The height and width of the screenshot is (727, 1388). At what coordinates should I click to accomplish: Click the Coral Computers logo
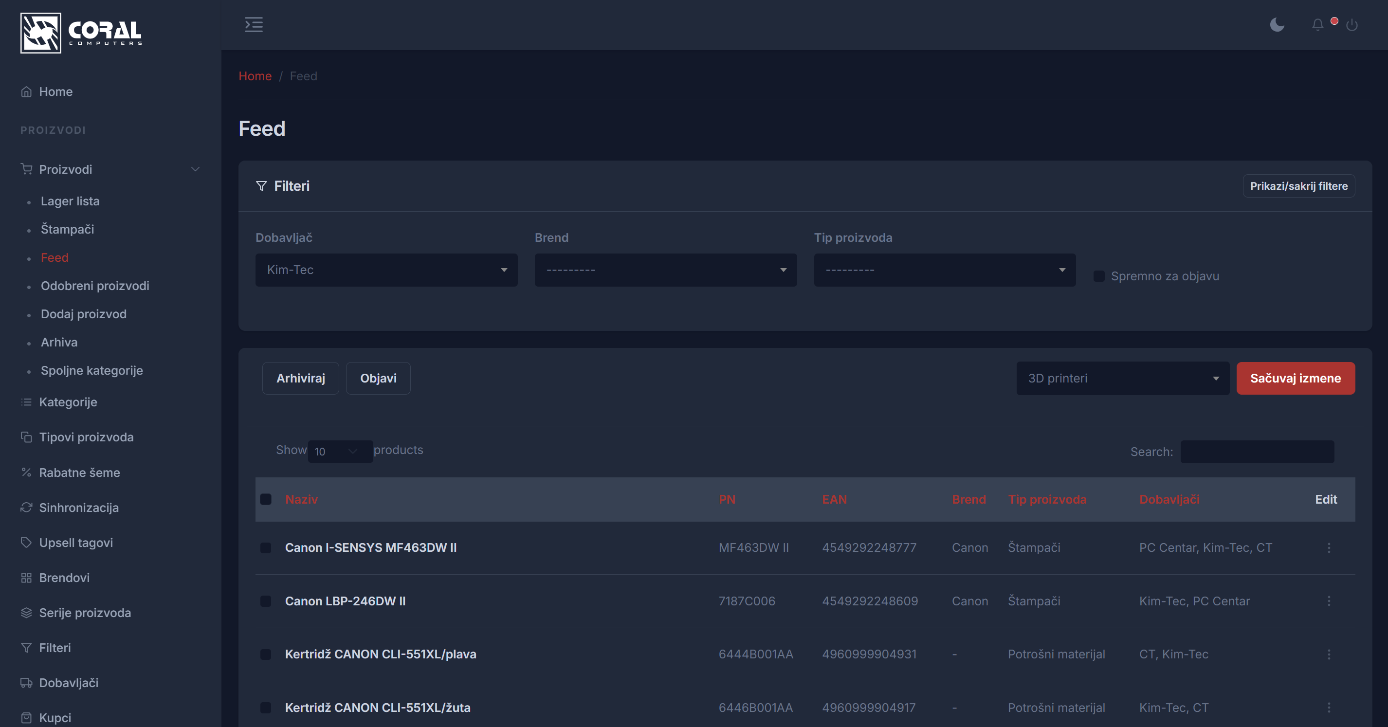pyautogui.click(x=81, y=32)
